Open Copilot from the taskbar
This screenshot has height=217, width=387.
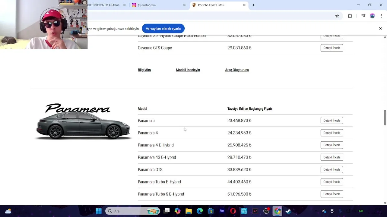[x=178, y=211]
